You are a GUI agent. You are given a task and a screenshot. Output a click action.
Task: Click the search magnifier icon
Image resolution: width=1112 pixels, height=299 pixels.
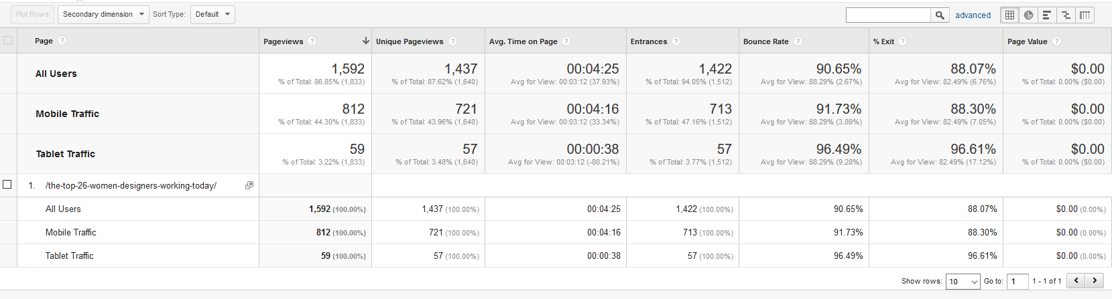[x=940, y=15]
